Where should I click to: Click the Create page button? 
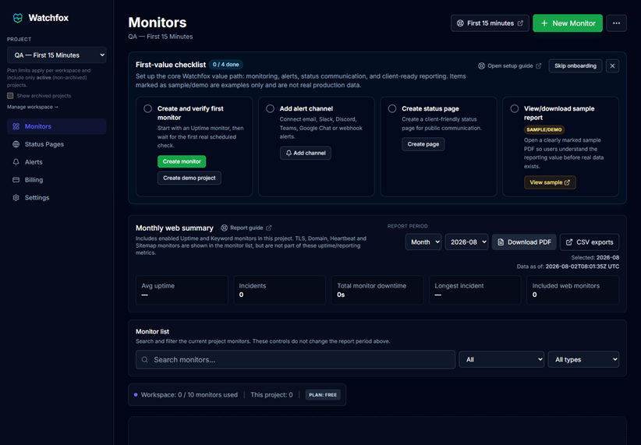coord(423,144)
